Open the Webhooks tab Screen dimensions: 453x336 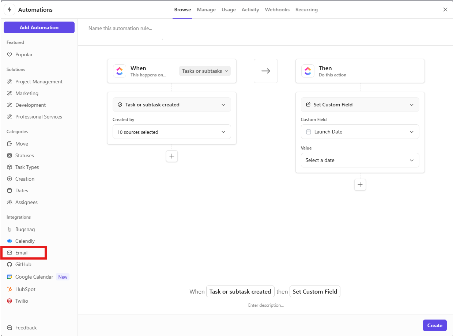[x=277, y=10]
